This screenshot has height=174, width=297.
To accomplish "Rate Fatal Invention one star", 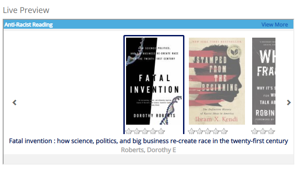I will tap(129, 131).
